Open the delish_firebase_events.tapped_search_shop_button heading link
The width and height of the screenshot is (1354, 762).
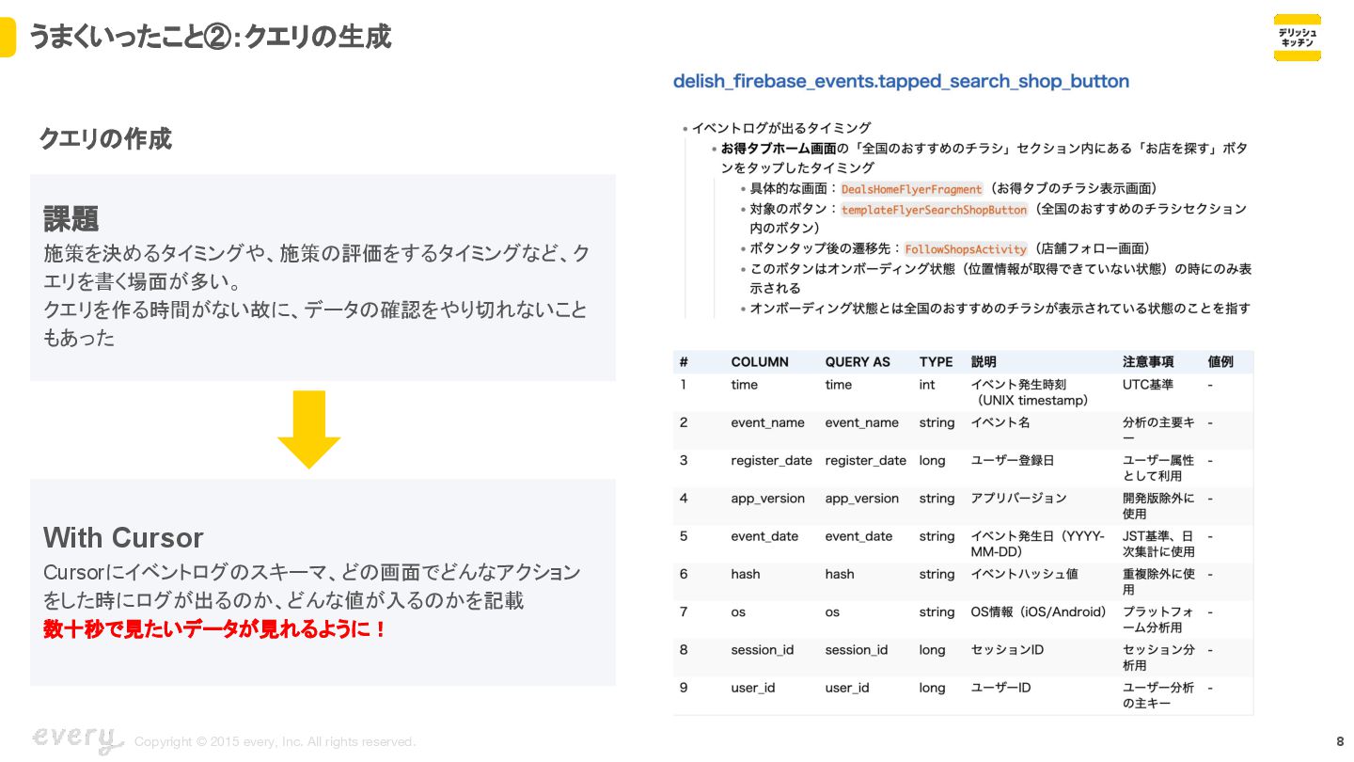click(x=901, y=81)
